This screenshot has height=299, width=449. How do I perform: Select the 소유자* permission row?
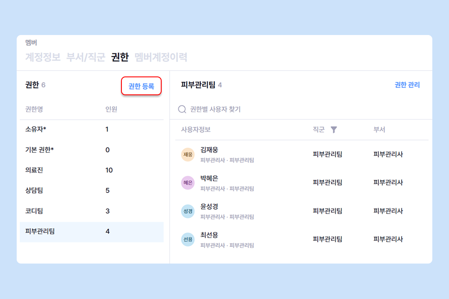(x=92, y=129)
